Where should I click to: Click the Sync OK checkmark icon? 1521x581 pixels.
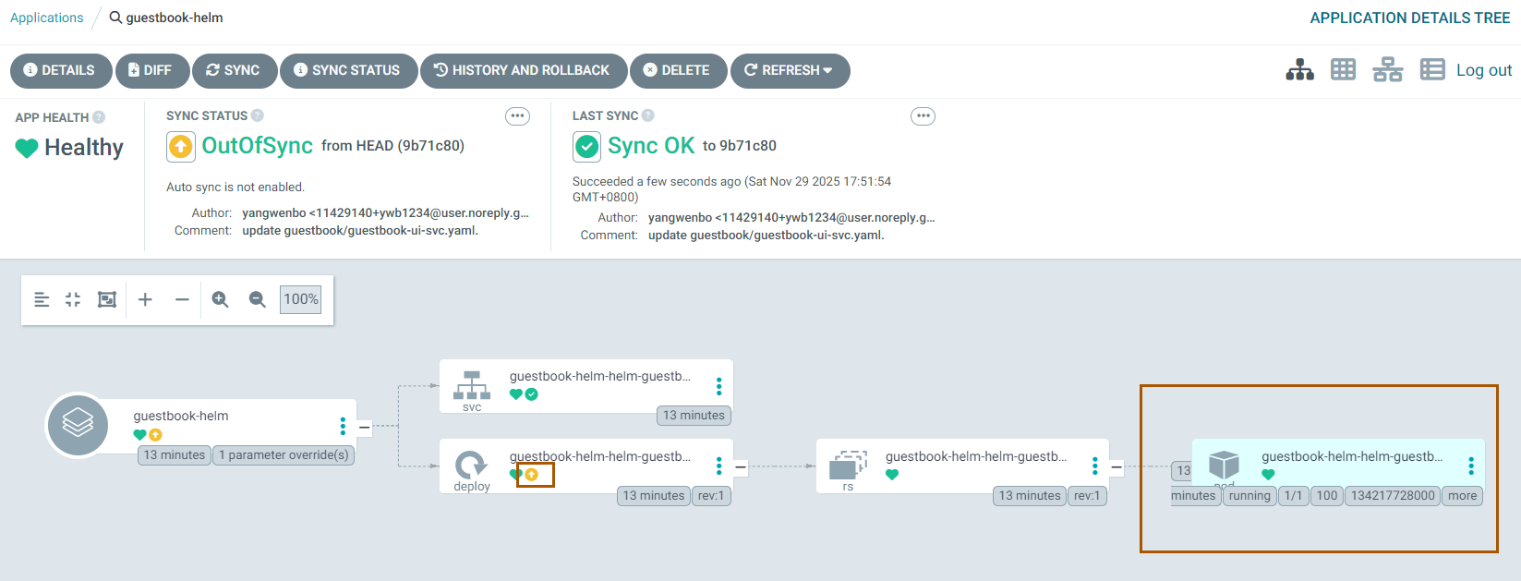(x=586, y=146)
